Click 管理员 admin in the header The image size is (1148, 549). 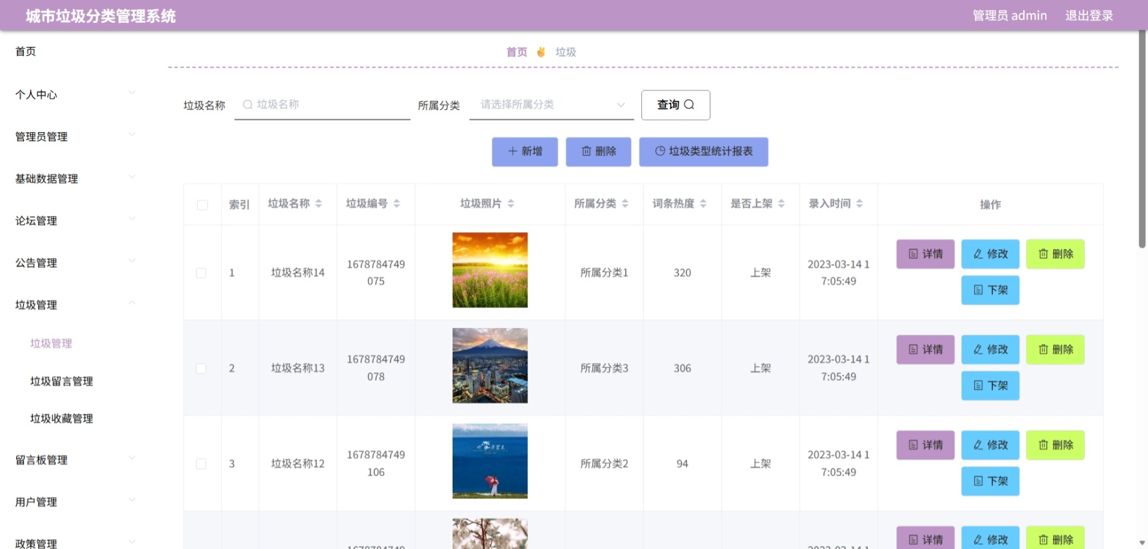coord(1009,16)
